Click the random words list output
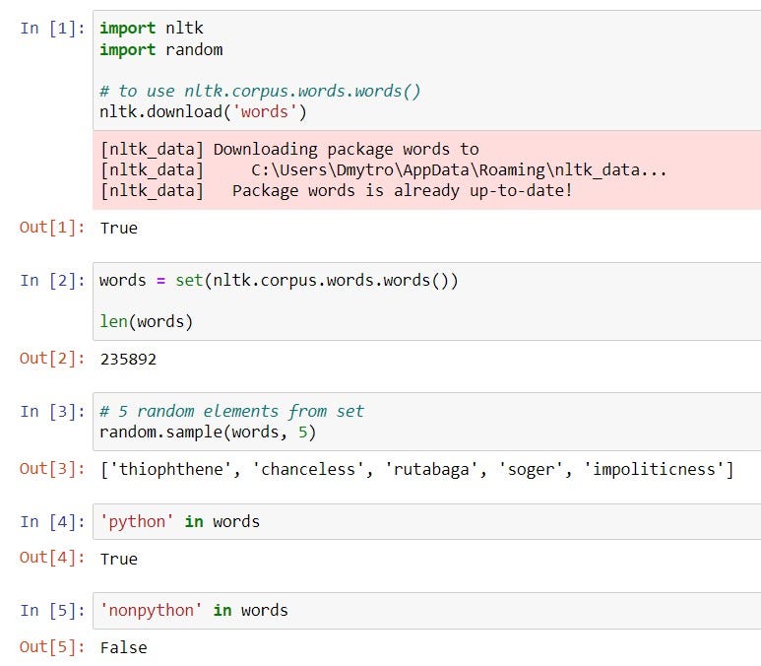761x666 pixels. 416,469
